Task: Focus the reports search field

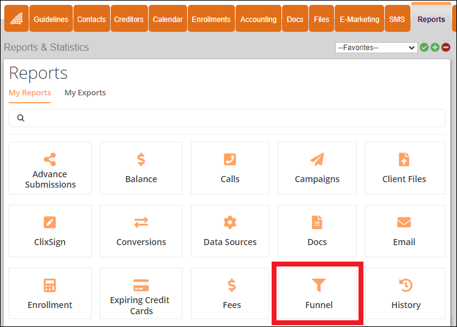Action: tap(227, 118)
